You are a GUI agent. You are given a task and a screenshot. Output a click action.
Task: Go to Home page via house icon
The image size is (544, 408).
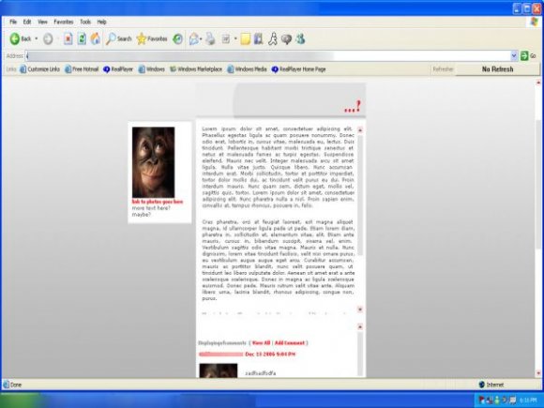click(x=96, y=38)
